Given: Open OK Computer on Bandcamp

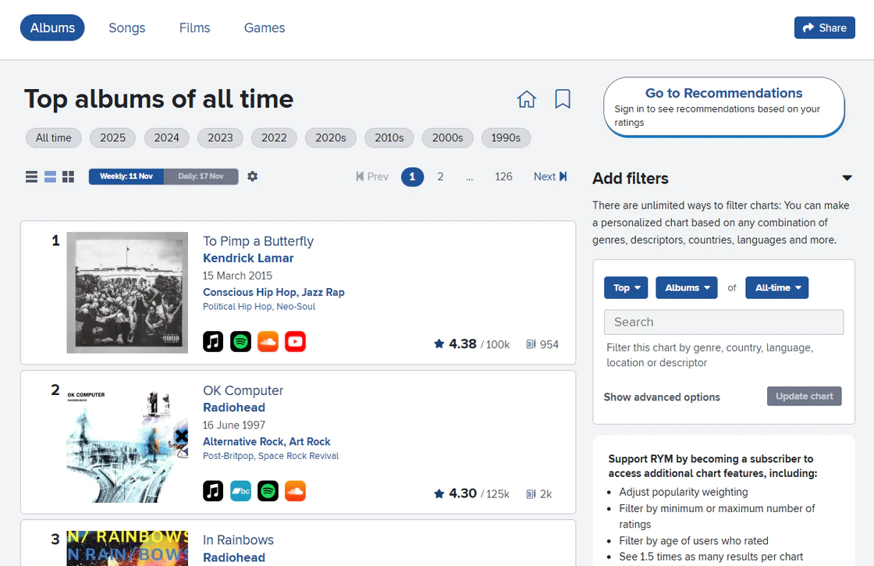Looking at the screenshot, I should pos(240,490).
